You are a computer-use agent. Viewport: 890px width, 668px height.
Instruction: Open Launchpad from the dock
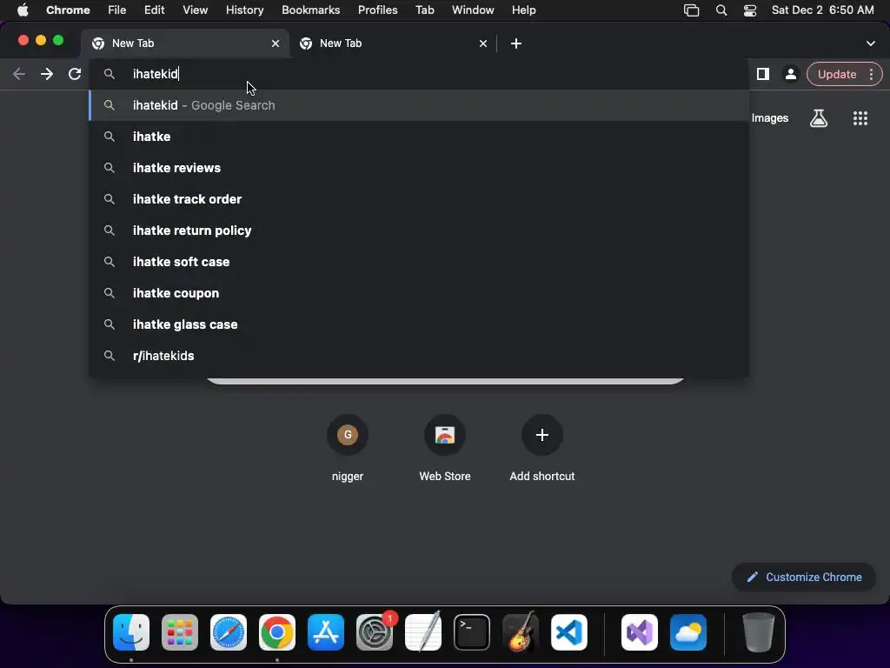click(x=180, y=632)
